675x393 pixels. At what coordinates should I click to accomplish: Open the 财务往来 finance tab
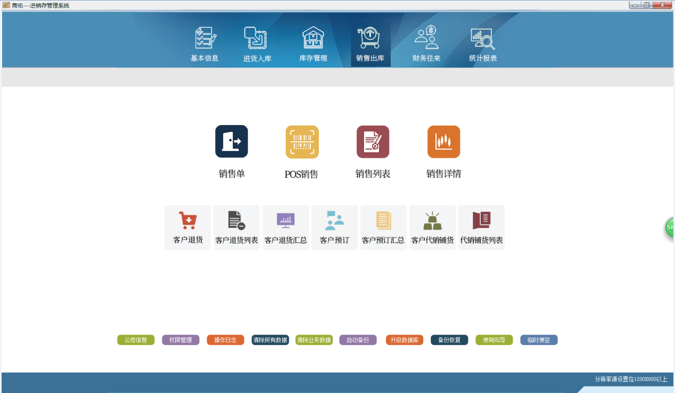pyautogui.click(x=426, y=45)
